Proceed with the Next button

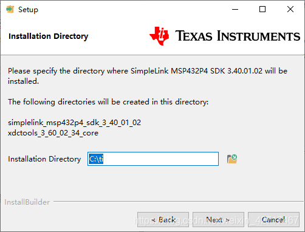coord(218,219)
